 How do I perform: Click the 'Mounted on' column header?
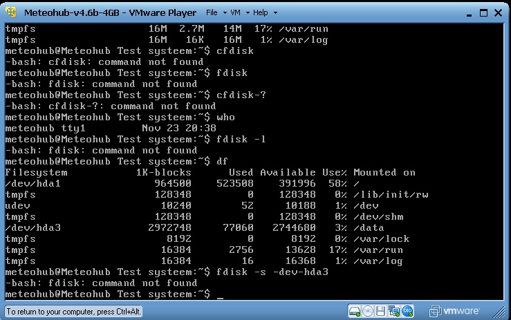point(384,172)
